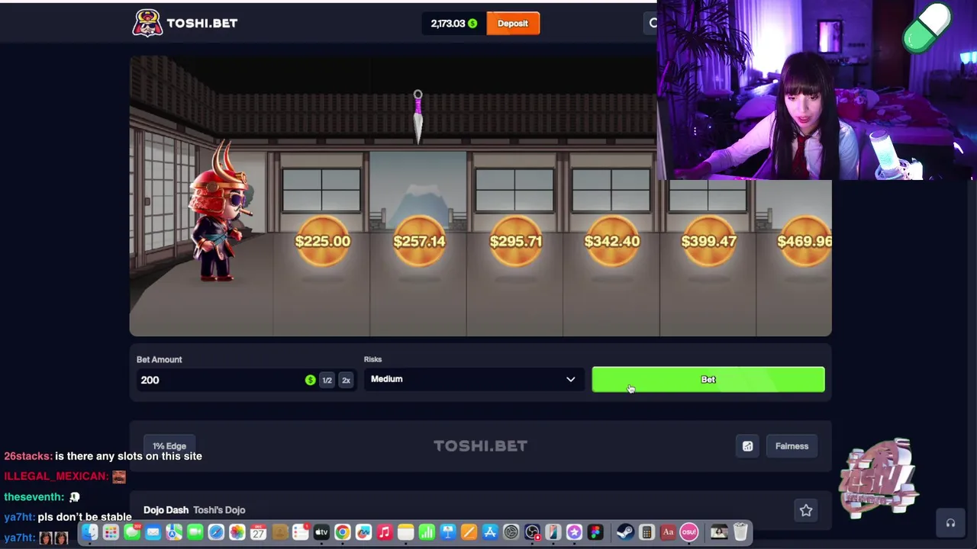The image size is (977, 549).
Task: Open the Deposit page
Action: (513, 23)
